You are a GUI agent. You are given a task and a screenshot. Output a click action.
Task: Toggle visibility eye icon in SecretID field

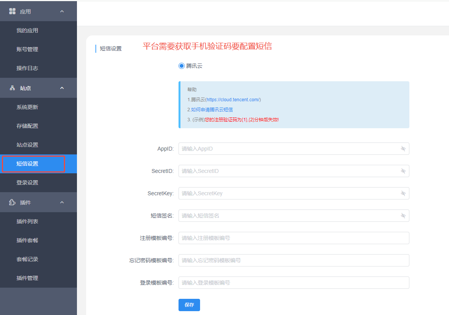click(403, 171)
